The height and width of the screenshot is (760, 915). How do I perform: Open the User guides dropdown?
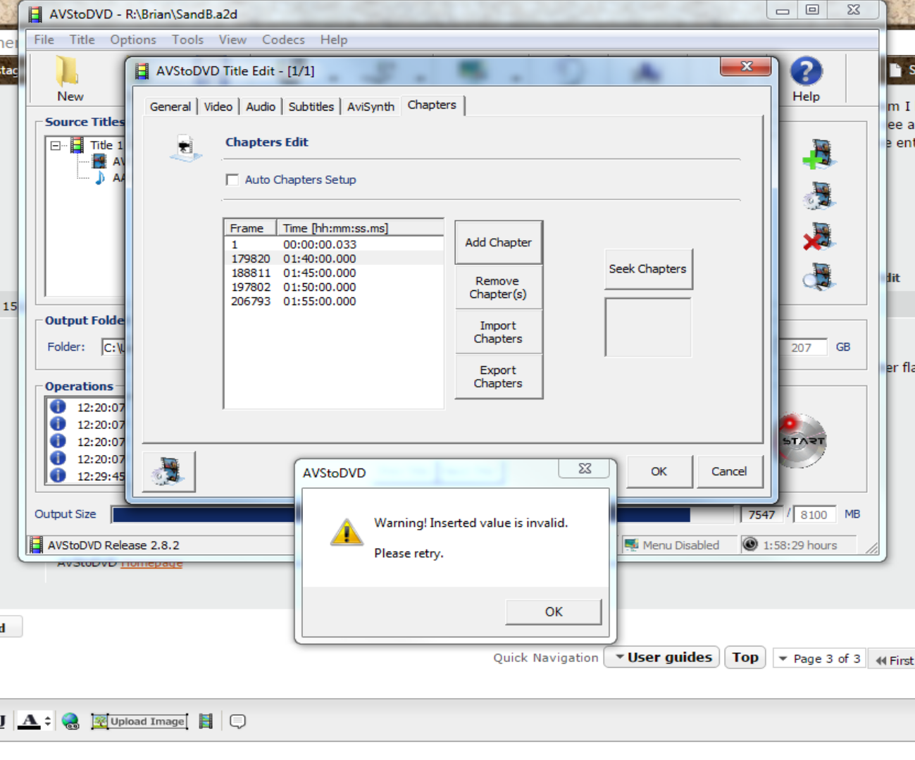point(662,657)
